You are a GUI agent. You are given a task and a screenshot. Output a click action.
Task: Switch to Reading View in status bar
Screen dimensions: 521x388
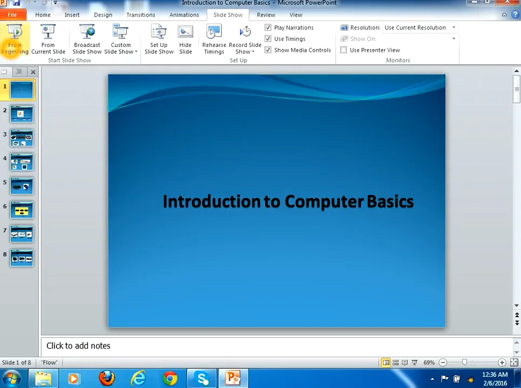(x=405, y=363)
